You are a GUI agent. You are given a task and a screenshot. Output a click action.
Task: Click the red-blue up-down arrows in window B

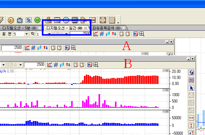[x=68, y=65]
